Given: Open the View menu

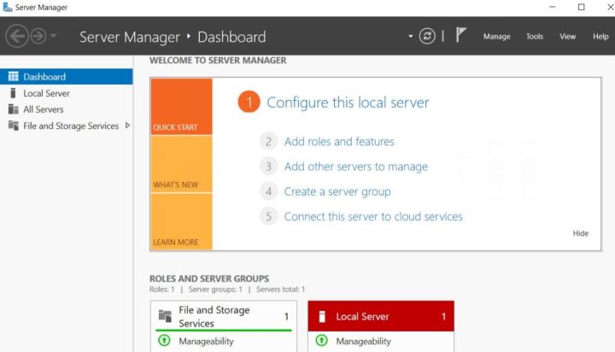Looking at the screenshot, I should [567, 37].
